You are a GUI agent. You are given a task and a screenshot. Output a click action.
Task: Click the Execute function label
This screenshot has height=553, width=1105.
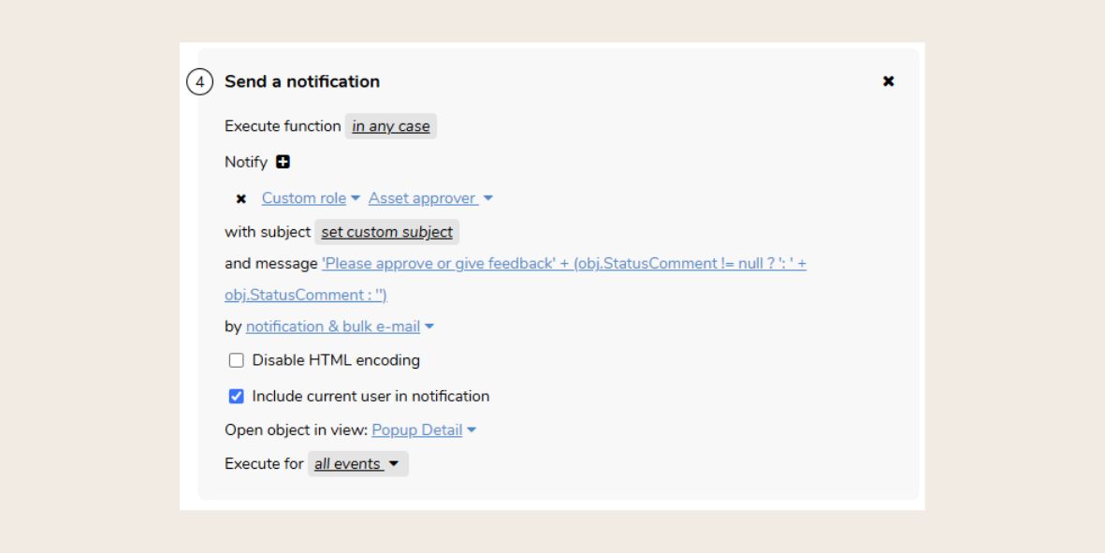[x=283, y=126]
